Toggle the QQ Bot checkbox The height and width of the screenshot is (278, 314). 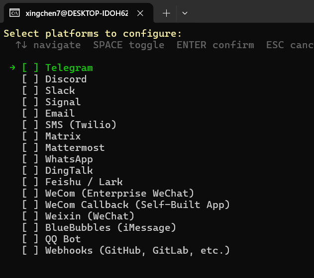click(30, 239)
